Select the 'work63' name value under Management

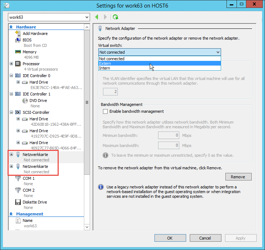click(30, 226)
